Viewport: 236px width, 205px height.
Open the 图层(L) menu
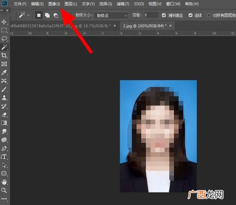tap(71, 4)
